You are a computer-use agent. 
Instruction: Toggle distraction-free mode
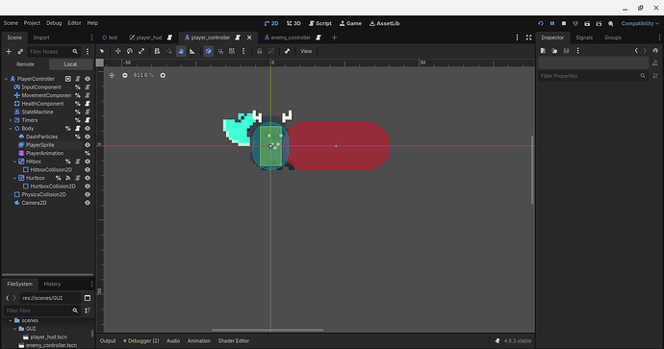(x=529, y=37)
